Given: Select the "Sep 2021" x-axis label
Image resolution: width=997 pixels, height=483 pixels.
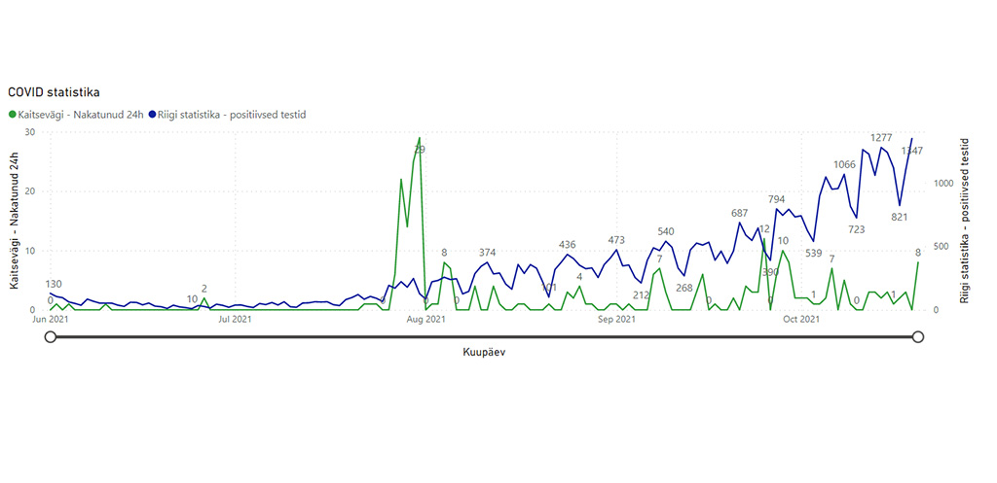Looking at the screenshot, I should (616, 318).
